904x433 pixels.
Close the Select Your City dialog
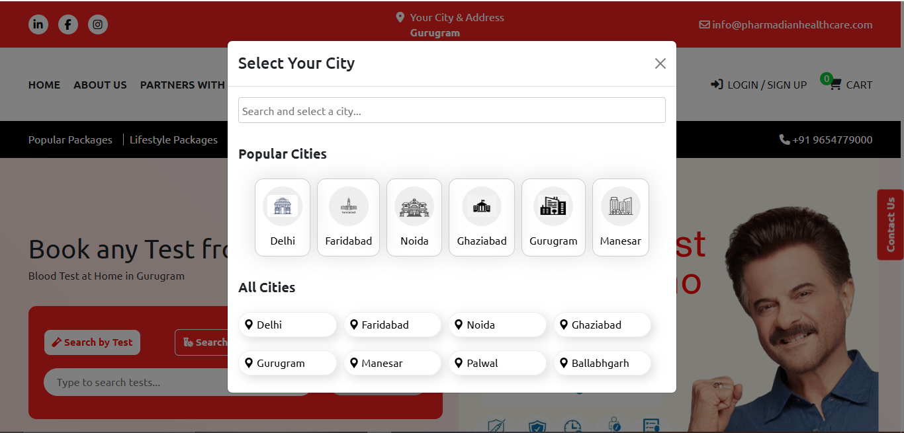(x=660, y=63)
